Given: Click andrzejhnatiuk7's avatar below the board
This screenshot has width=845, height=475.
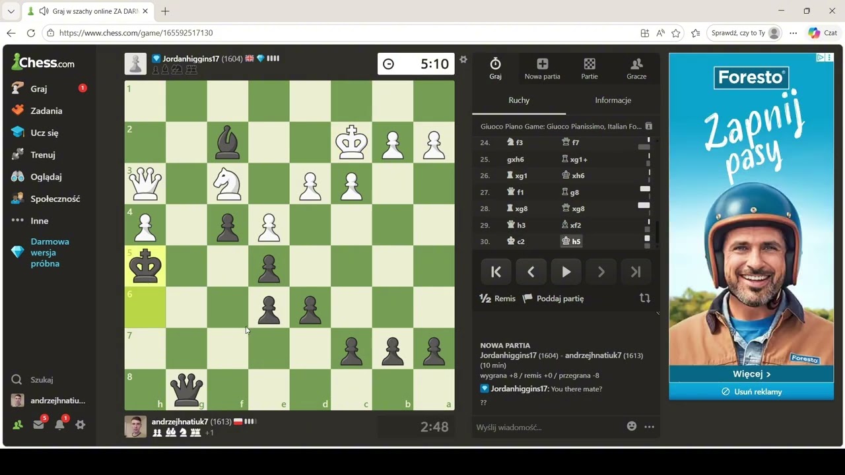Looking at the screenshot, I should coord(135,427).
